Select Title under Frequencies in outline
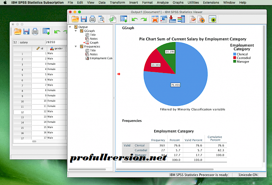This screenshot has height=185, width=272. [x=93, y=50]
